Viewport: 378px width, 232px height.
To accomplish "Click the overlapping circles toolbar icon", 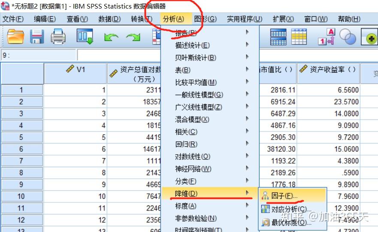I will point(348,37).
